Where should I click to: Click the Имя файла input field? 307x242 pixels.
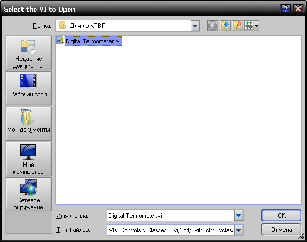click(x=170, y=215)
